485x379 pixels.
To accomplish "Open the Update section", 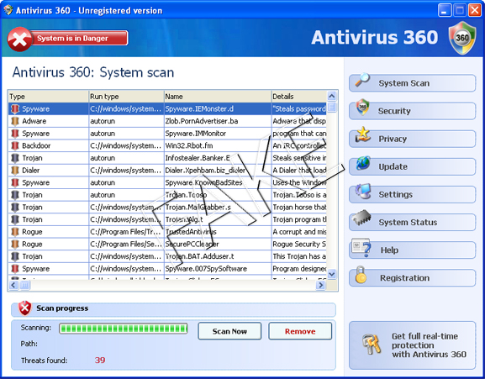I will pyautogui.click(x=413, y=166).
